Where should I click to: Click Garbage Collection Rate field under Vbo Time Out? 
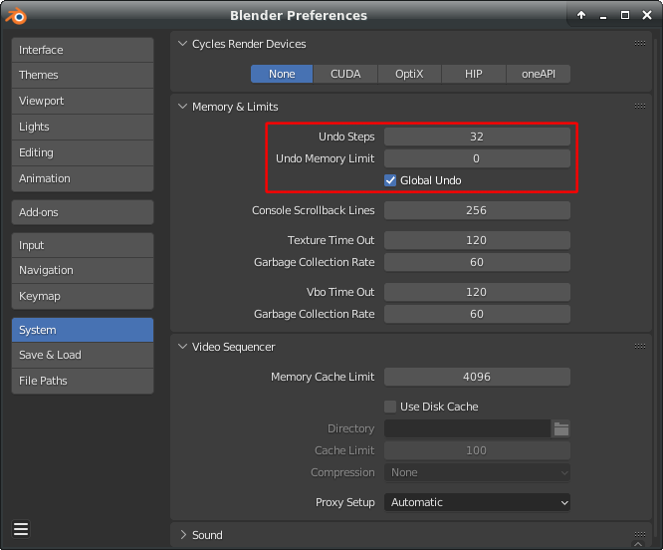tap(477, 314)
